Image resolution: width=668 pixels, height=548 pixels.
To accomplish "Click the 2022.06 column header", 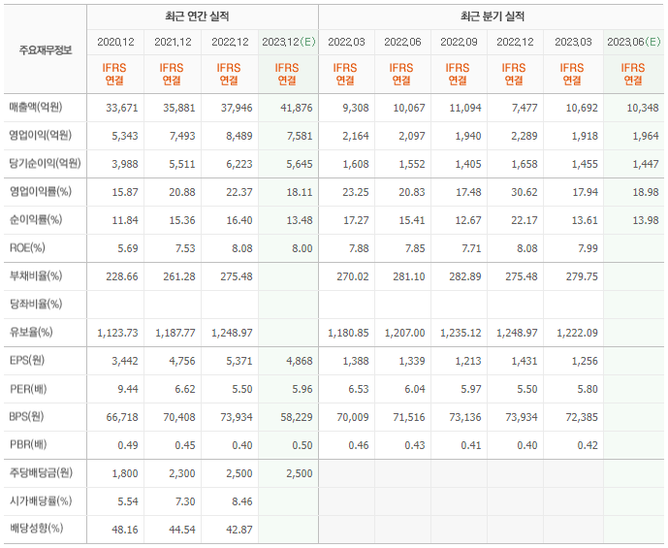I will (x=402, y=42).
